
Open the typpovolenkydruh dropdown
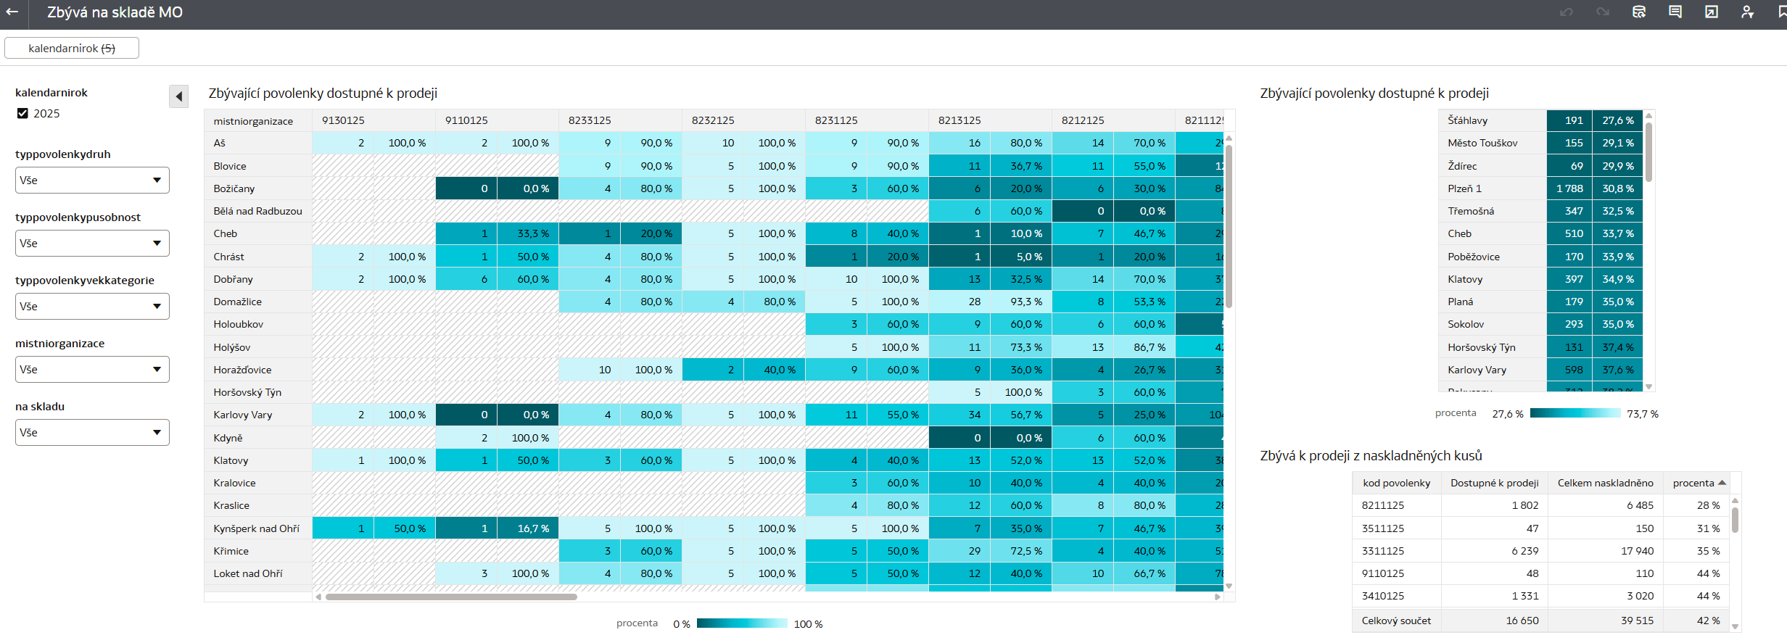(92, 180)
